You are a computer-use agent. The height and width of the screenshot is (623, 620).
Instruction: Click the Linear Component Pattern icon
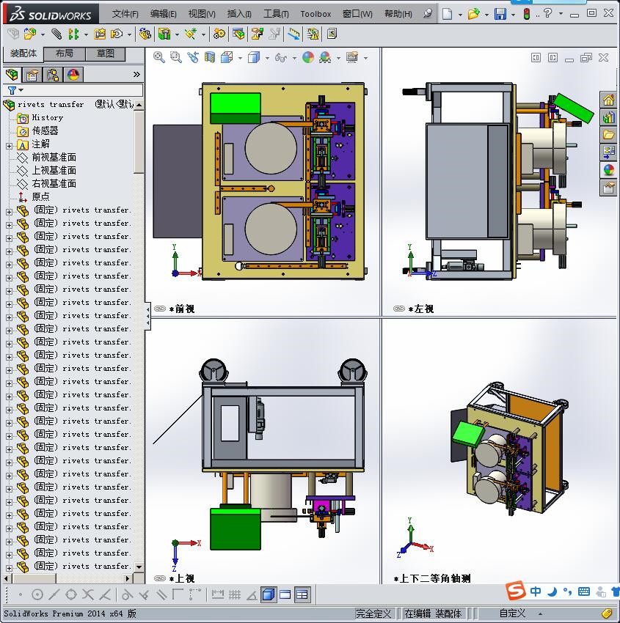pyautogui.click(x=73, y=34)
